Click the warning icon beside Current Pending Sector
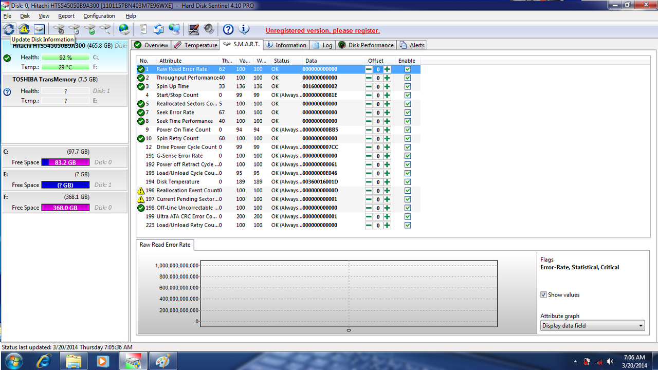 pos(141,199)
